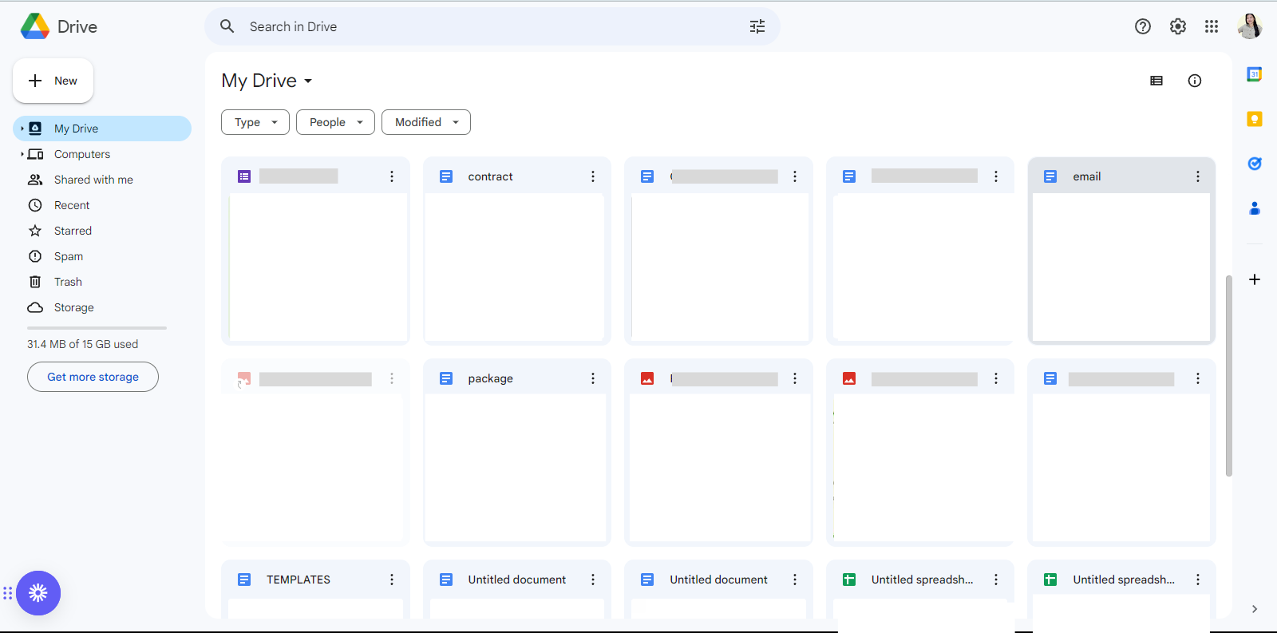The width and height of the screenshot is (1277, 633).
Task: Click the contract file name
Action: (491, 176)
